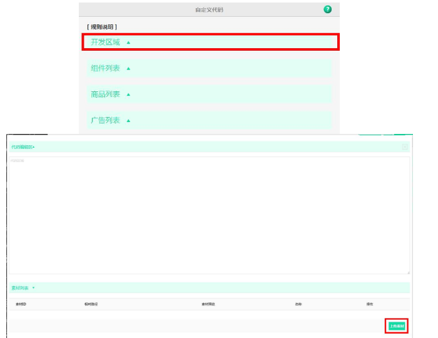The width and height of the screenshot is (438, 338).
Task: Click the resize handle of the code text area
Action: (x=408, y=272)
